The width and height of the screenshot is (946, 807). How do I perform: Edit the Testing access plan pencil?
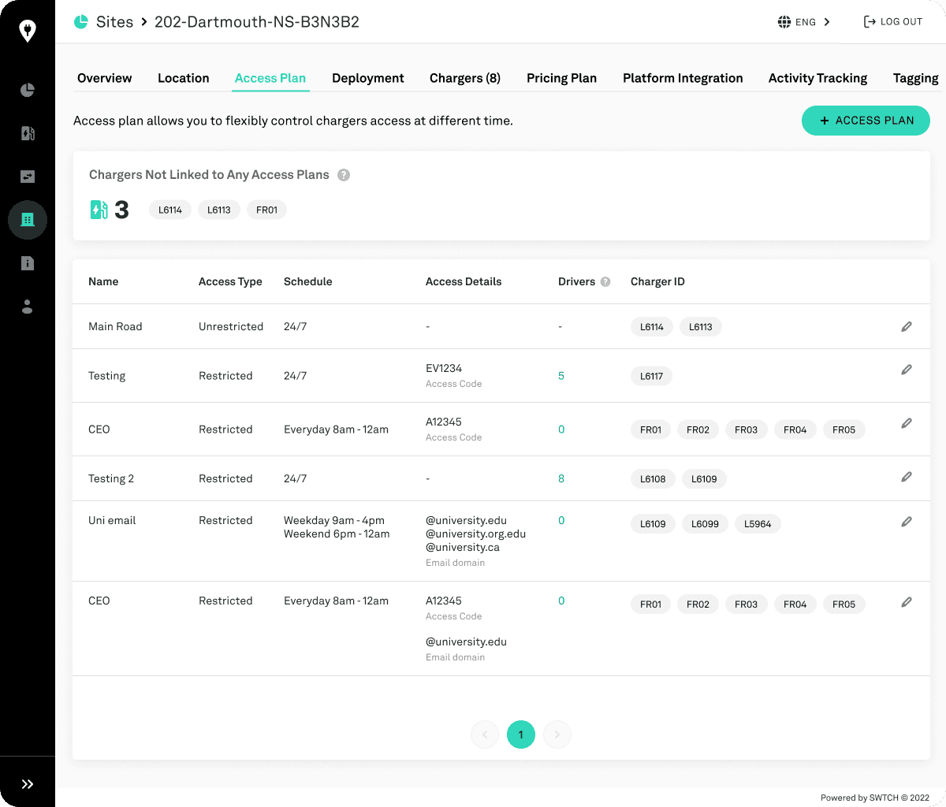point(907,370)
